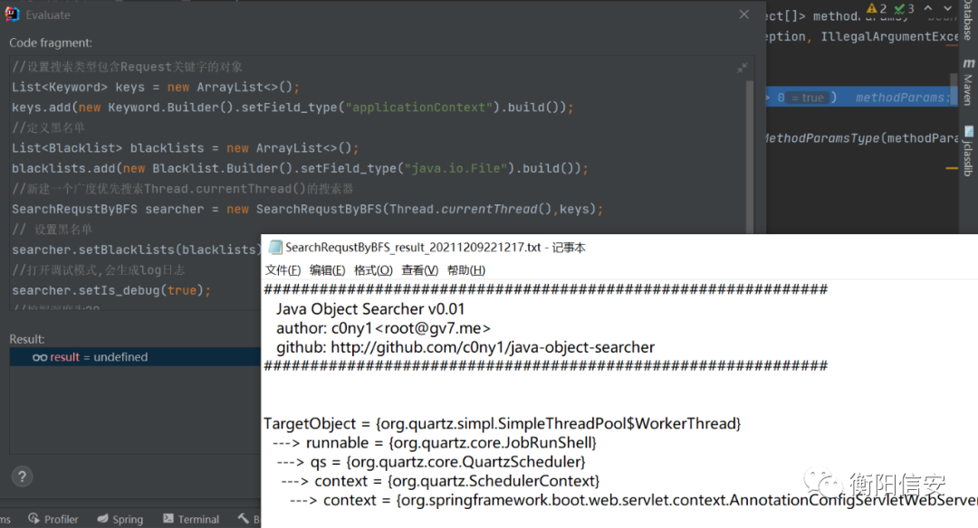Click the editor scrollbar near methodParams
Image resolution: width=978 pixels, height=528 pixels.
[954, 89]
